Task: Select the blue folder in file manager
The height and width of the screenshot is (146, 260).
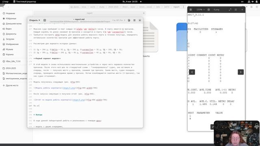Action: (x=182, y=37)
